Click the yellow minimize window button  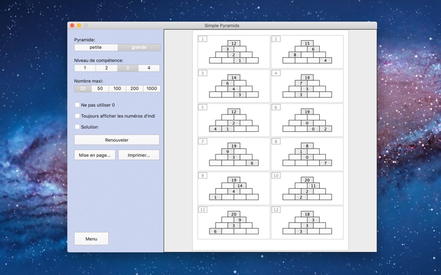[x=79, y=25]
